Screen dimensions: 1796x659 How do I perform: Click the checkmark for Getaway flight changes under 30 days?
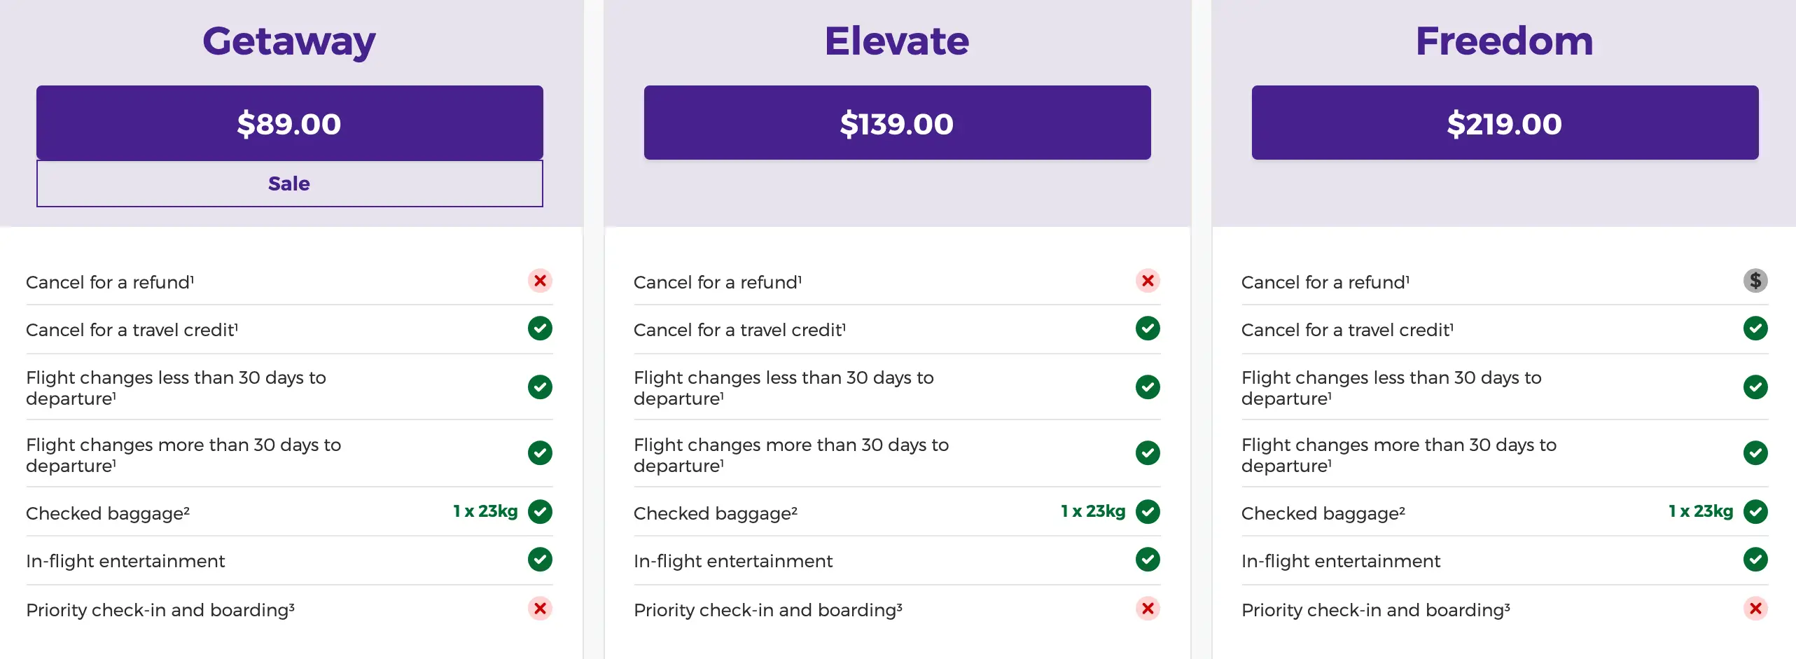coord(539,387)
